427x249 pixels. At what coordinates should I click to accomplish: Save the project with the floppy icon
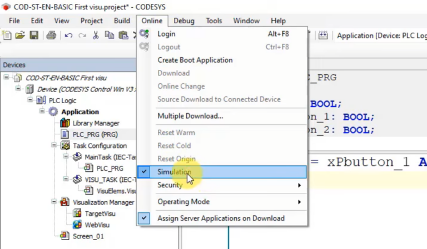(x=33, y=35)
